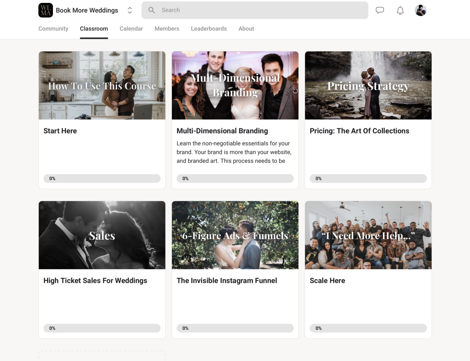Open the notifications bell
The height and width of the screenshot is (361, 470).
(400, 10)
